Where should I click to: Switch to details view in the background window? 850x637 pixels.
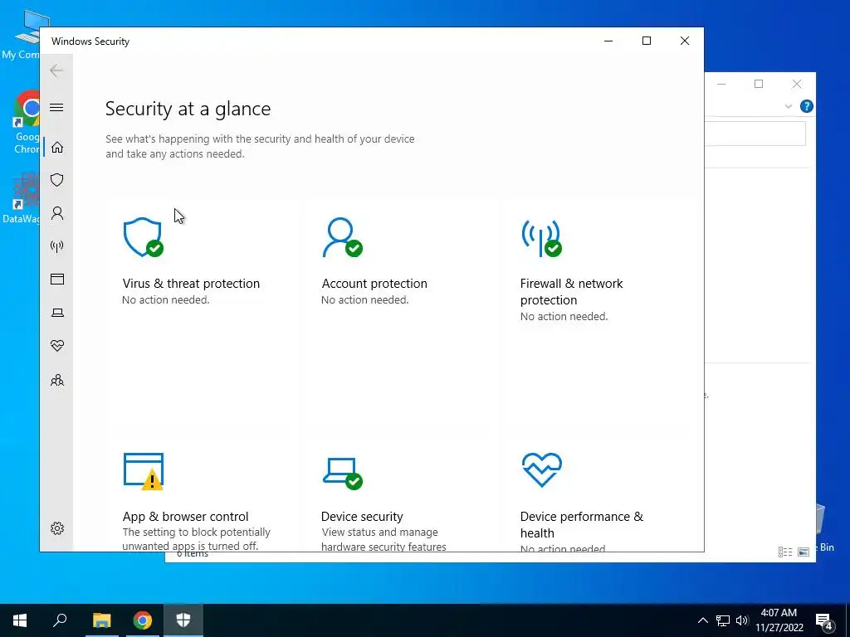click(x=785, y=552)
